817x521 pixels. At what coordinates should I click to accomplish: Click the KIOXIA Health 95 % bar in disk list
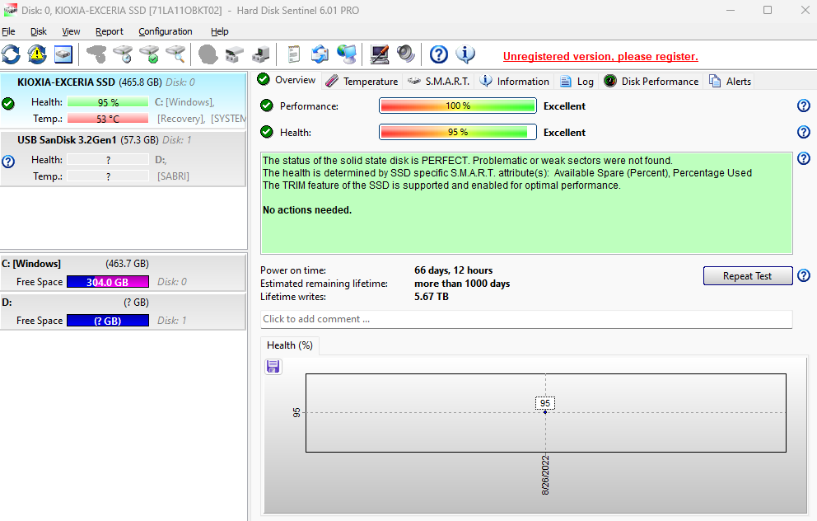click(x=108, y=102)
